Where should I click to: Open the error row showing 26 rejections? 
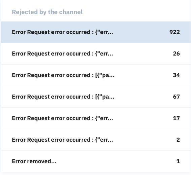click(x=96, y=54)
